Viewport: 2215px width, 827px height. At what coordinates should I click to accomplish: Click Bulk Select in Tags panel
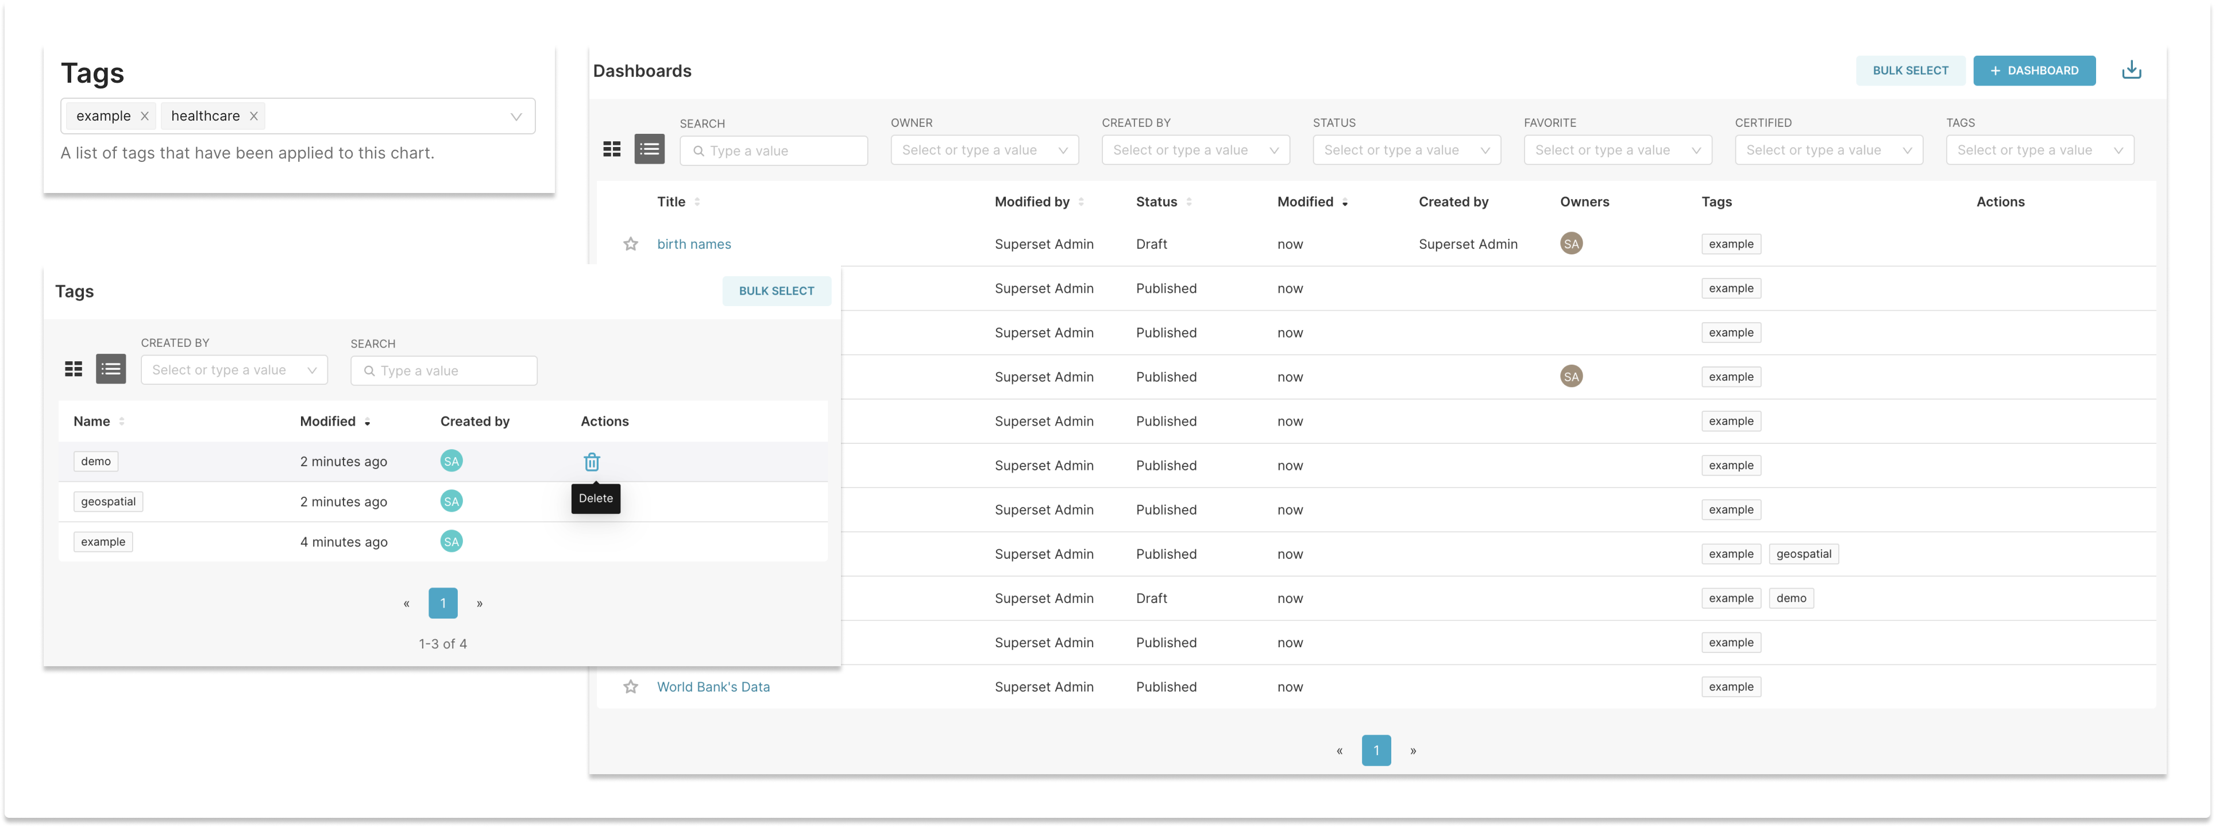(x=775, y=291)
